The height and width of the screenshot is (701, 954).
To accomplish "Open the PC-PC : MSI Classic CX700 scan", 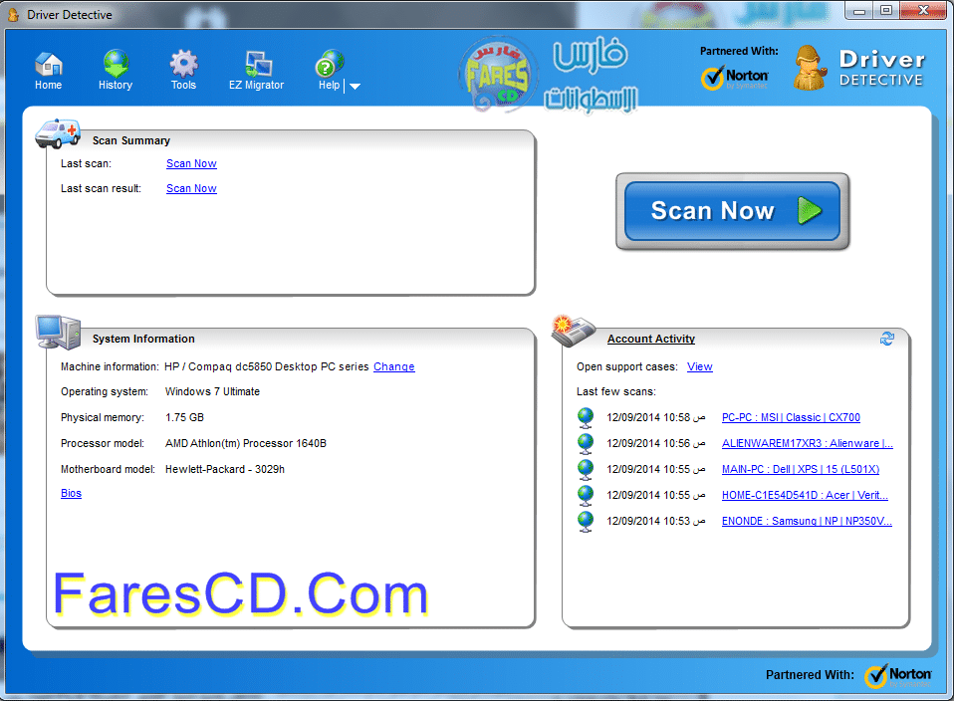I will [x=791, y=417].
